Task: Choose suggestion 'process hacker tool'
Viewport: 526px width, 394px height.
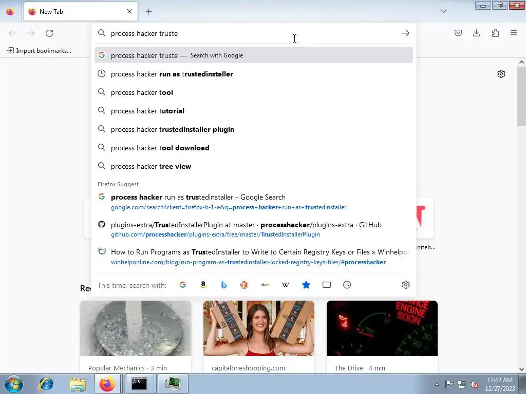Action: tap(254, 92)
